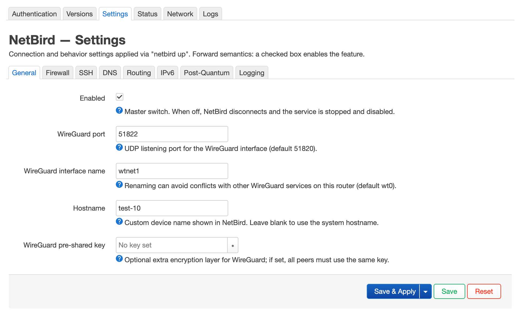Viewport: 519px width, 320px height.
Task: Click the 'Master switch' description text
Action: [259, 112]
